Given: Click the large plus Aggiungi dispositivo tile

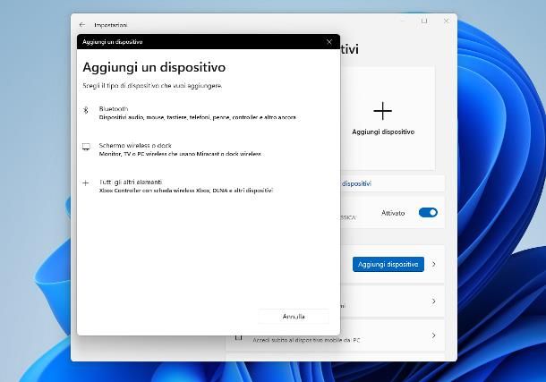Looking at the screenshot, I should (x=383, y=118).
